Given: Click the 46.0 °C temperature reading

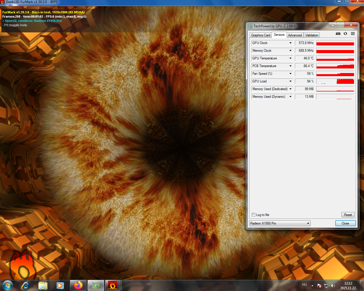Looking at the screenshot, I should pos(305,58).
